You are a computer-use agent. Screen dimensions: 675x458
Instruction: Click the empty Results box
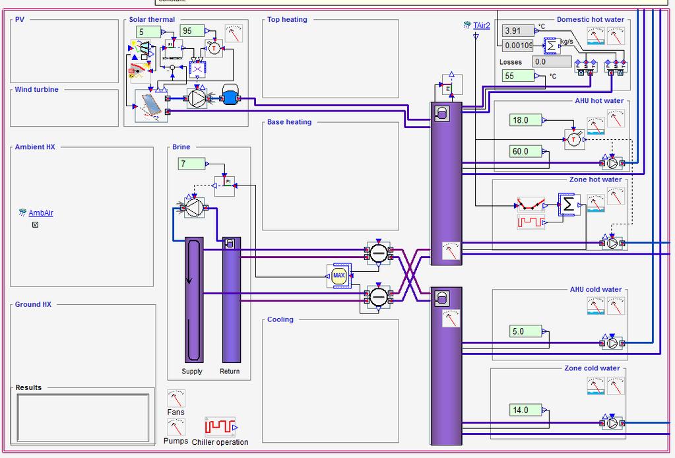(x=83, y=418)
